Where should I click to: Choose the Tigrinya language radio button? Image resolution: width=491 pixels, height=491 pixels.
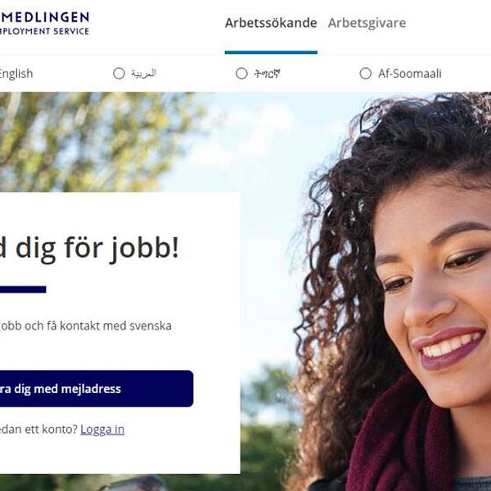tap(241, 74)
